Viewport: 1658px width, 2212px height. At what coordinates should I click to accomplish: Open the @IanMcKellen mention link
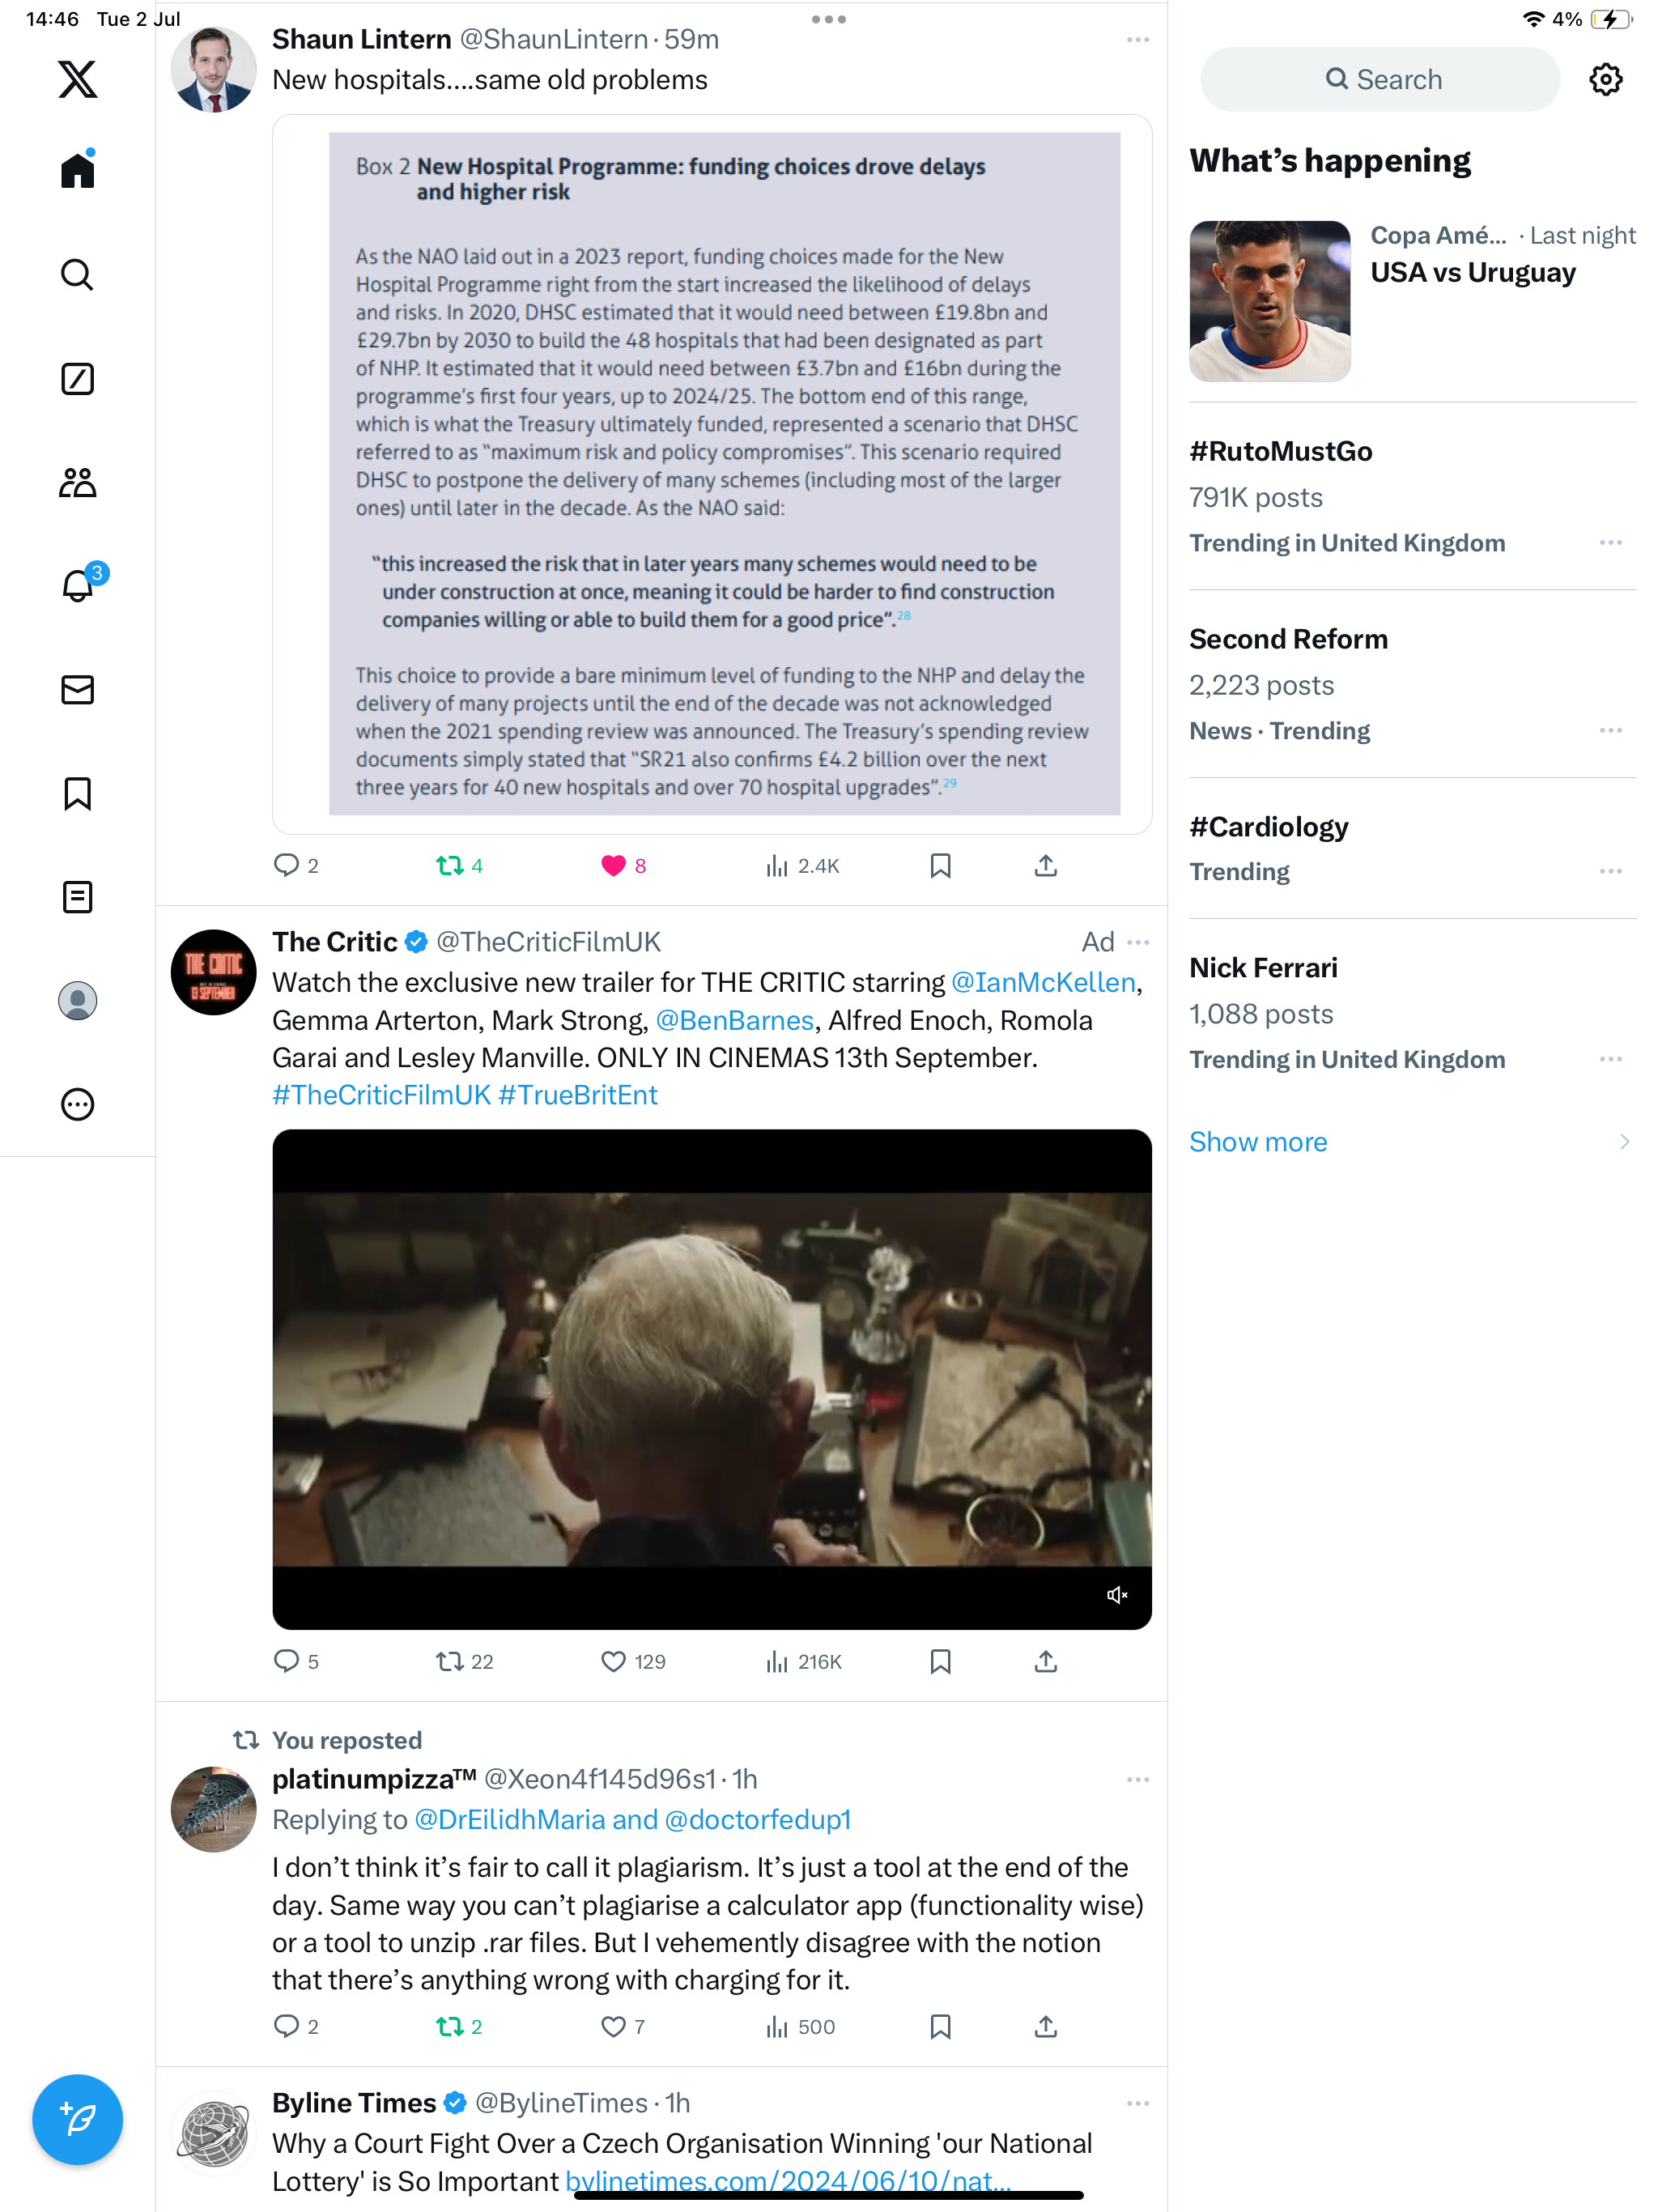(x=1043, y=982)
